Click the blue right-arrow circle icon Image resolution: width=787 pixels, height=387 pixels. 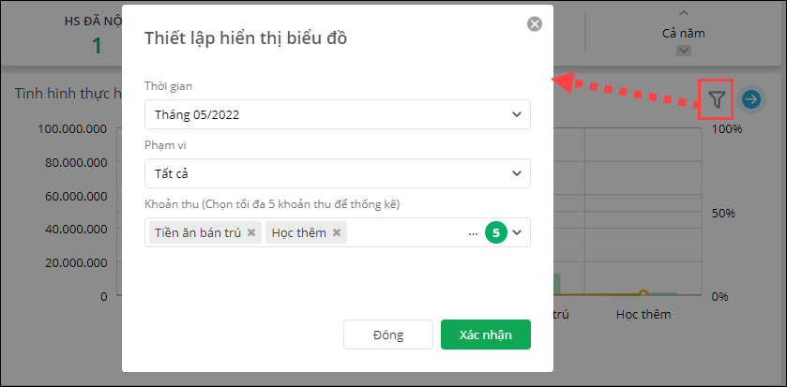(750, 98)
